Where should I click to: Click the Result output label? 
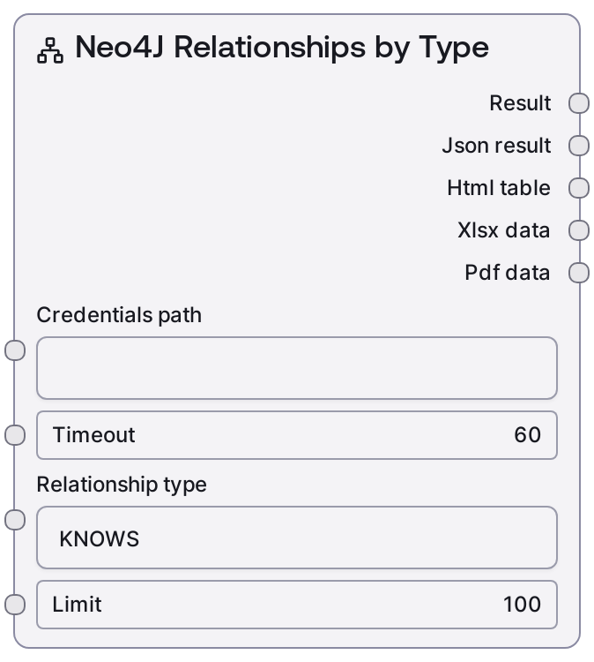520,103
